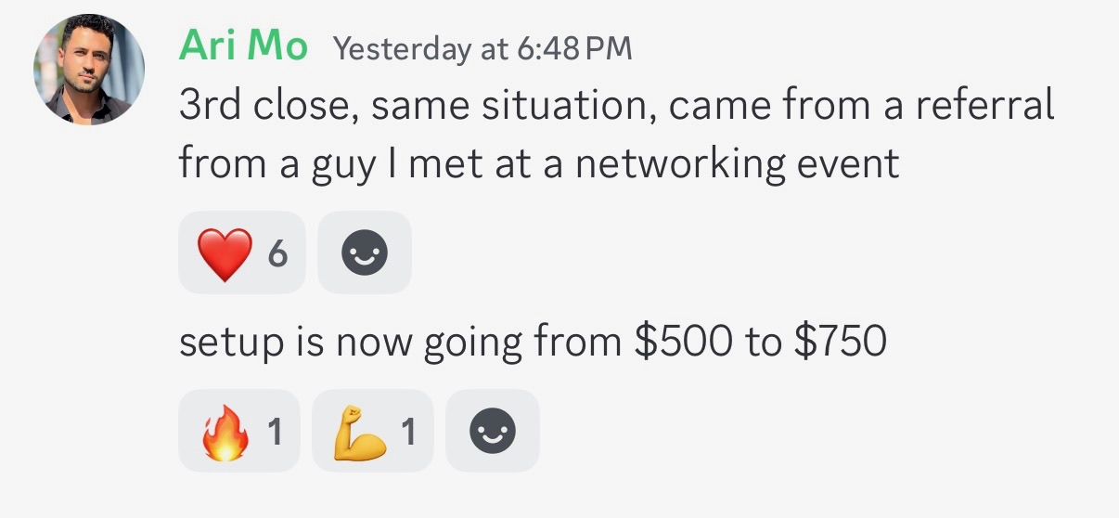Click the "$750" amount in setup message
This screenshot has width=1119, height=518.
coord(841,342)
